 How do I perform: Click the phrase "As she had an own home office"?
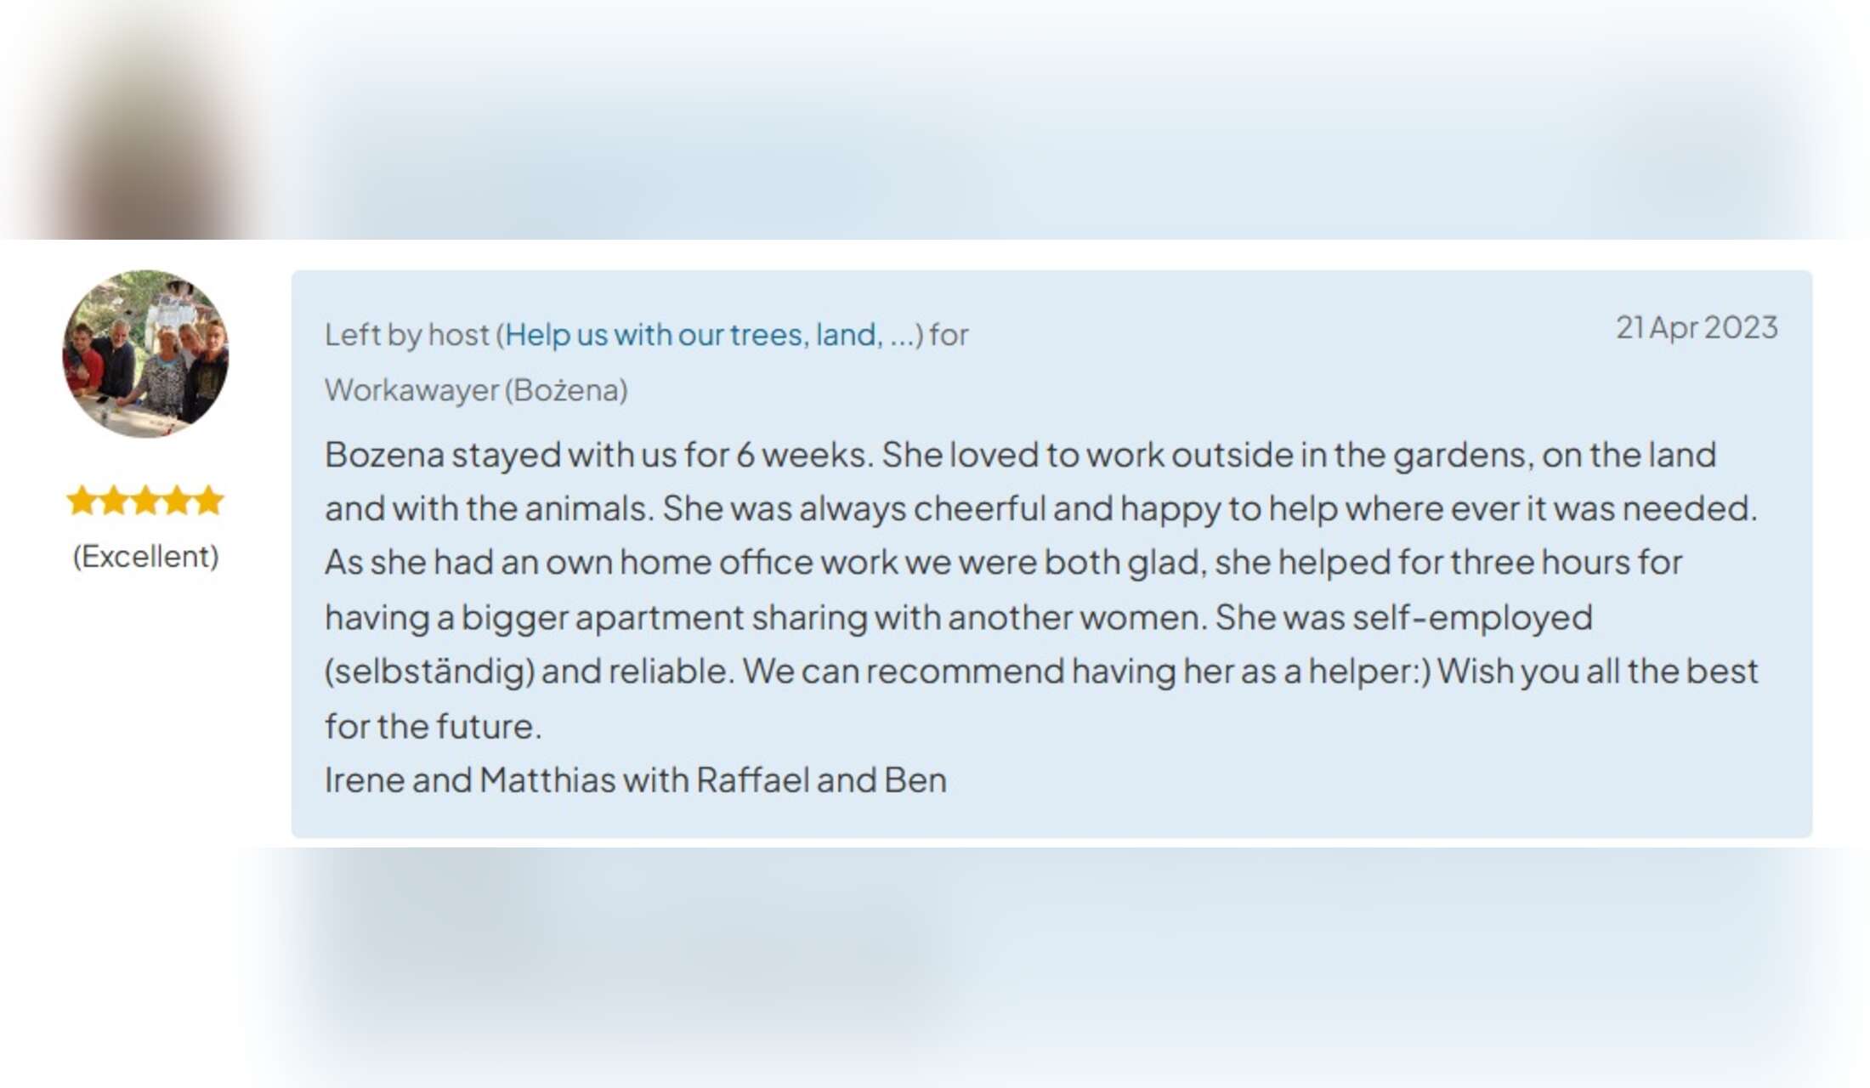527,563
